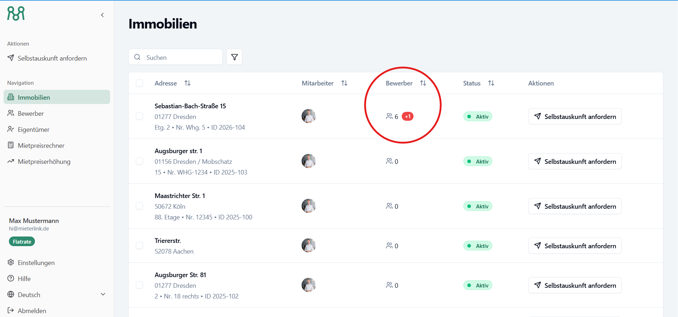Screen dimensions: 678x317
Task: Sort the list by Bewerber count
Action: [x=423, y=83]
